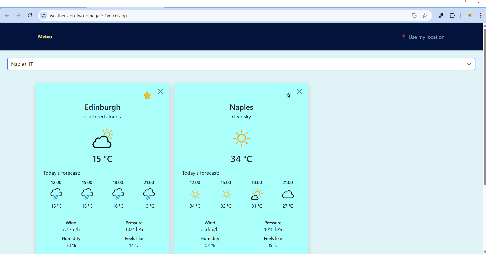Click the address bar URL text

(x=88, y=16)
